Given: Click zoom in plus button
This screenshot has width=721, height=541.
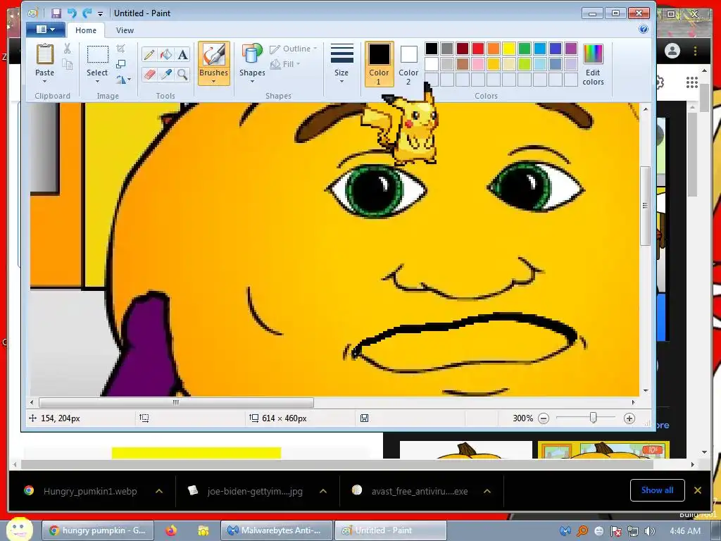Looking at the screenshot, I should tap(629, 418).
